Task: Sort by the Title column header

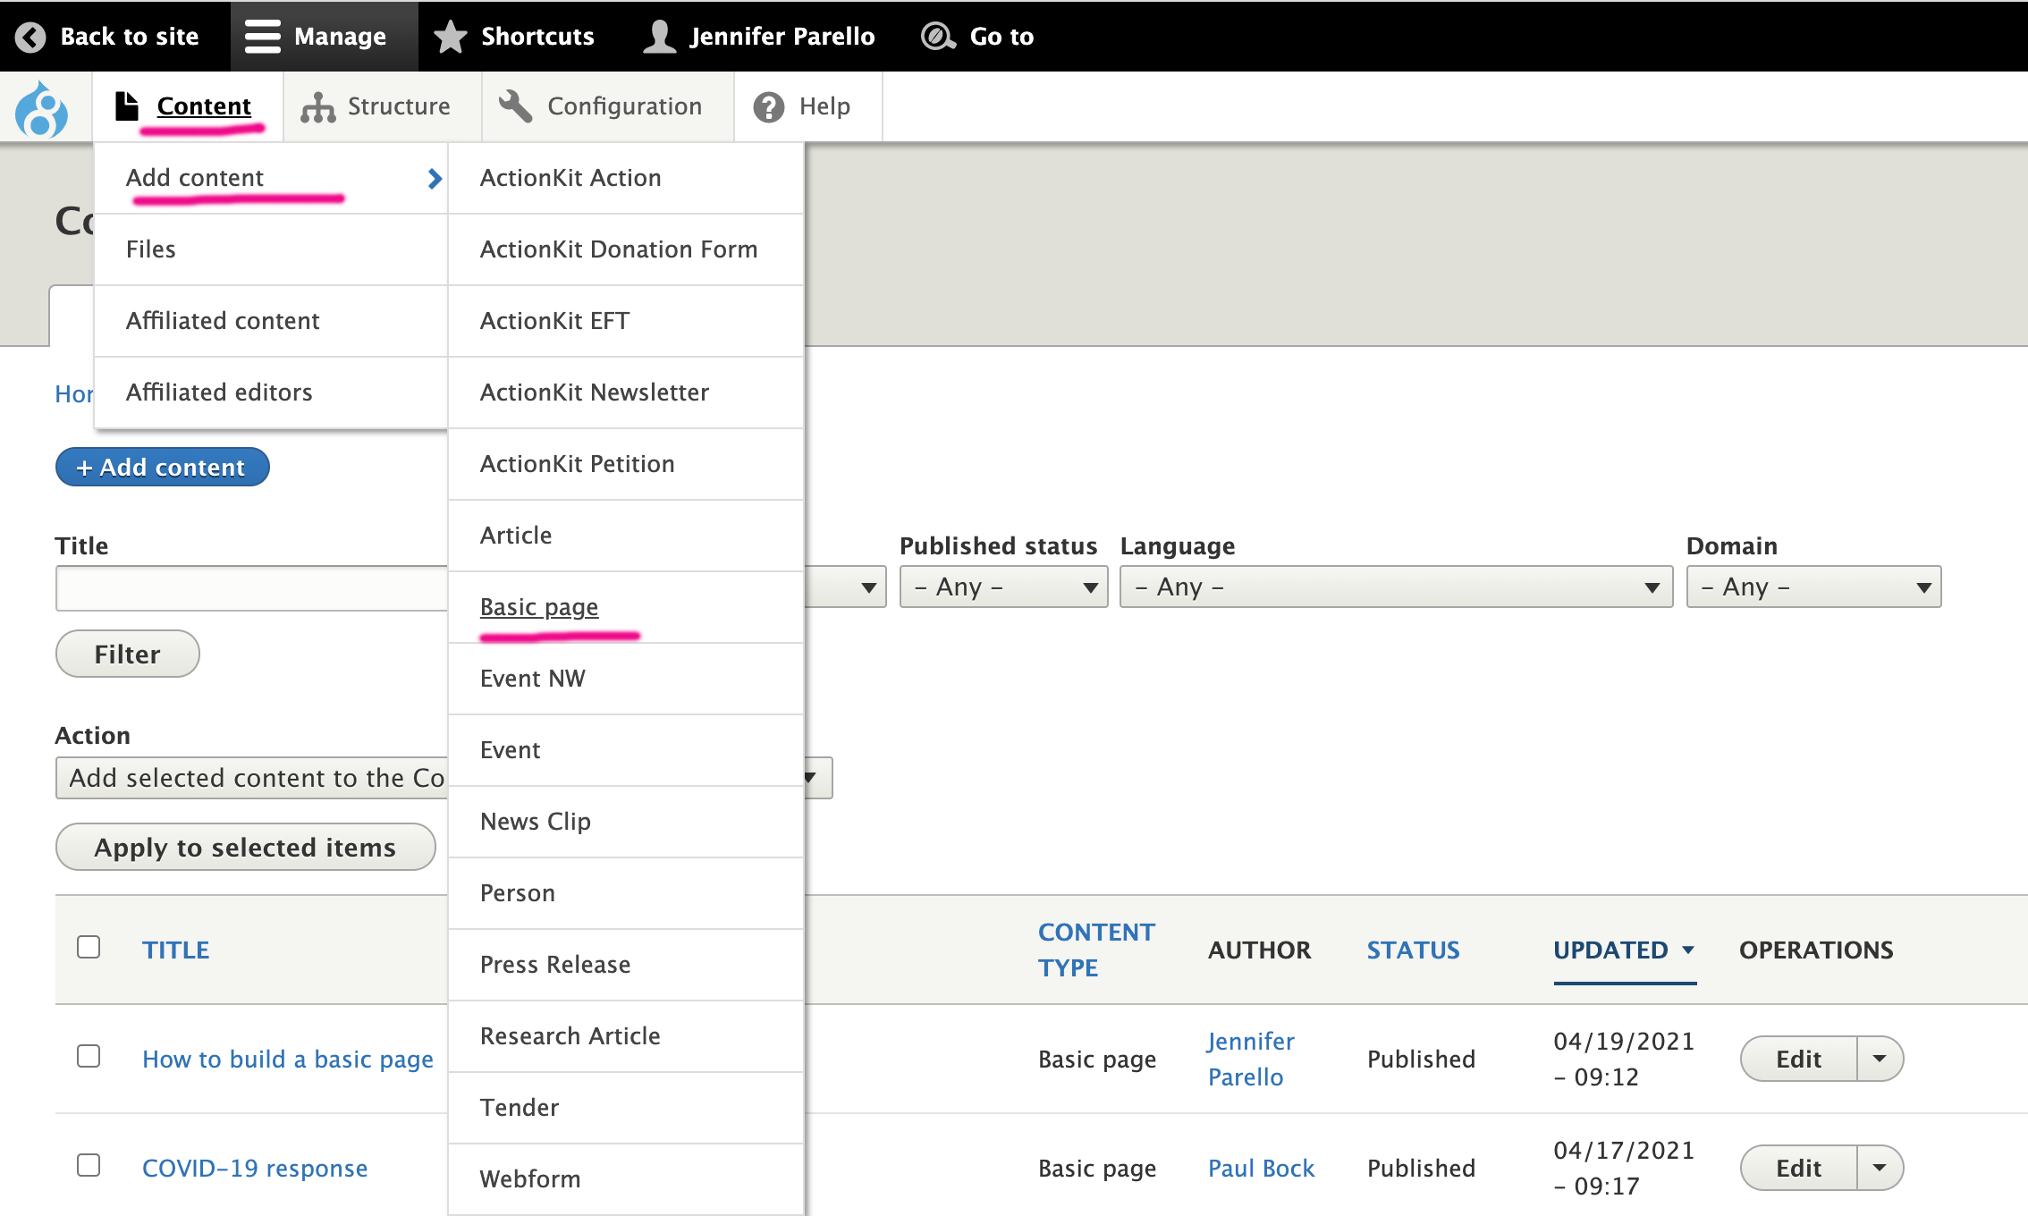Action: 175,950
